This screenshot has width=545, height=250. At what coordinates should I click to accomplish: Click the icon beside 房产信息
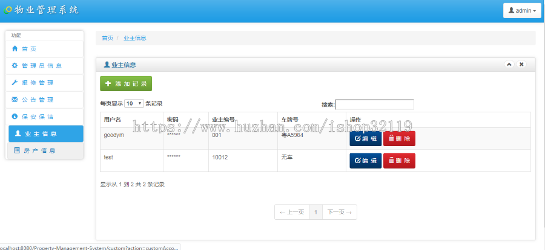pyautogui.click(x=17, y=150)
